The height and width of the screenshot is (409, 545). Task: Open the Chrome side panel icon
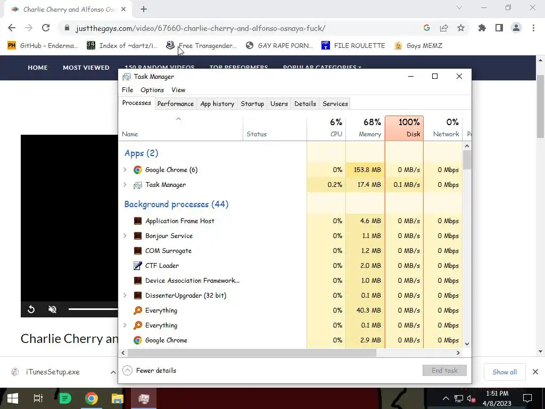pyautogui.click(x=499, y=28)
